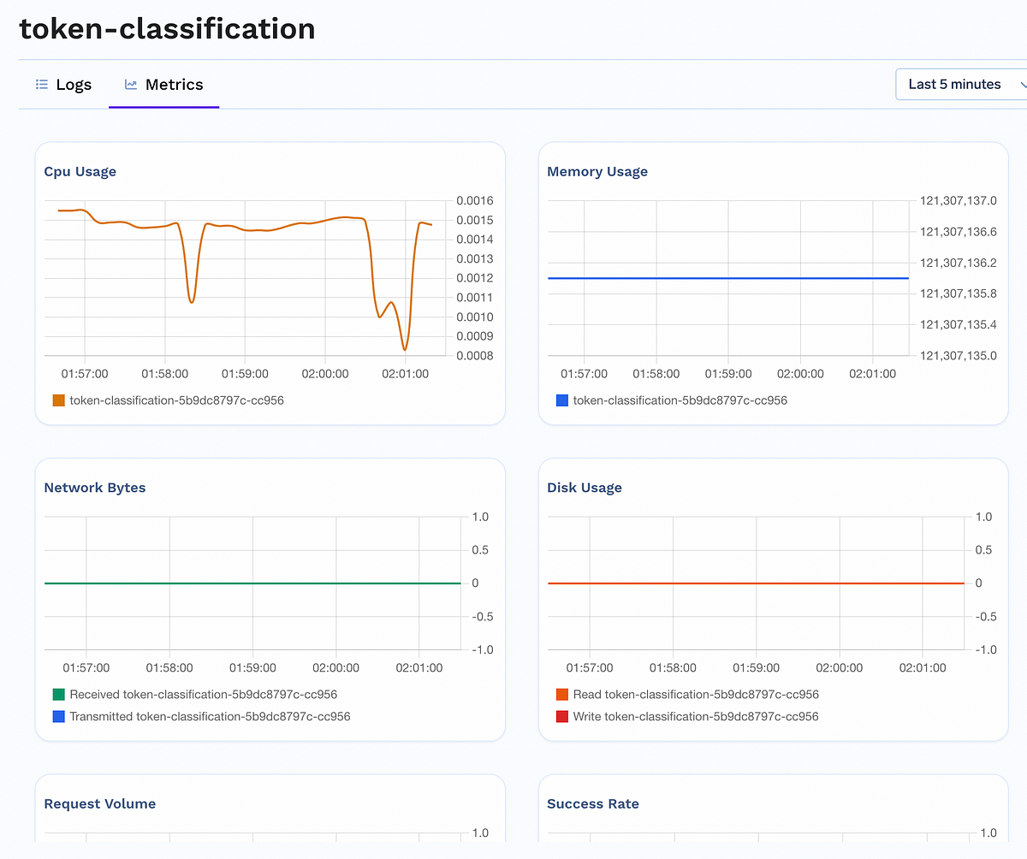This screenshot has width=1027, height=859.
Task: Click Write token-classification legend label
Action: click(696, 717)
